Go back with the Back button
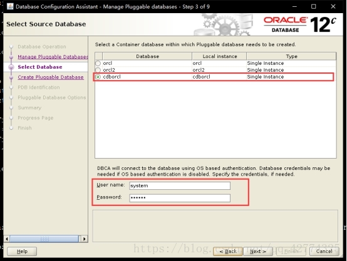Image resolution: width=347 pixels, height=261 pixels. click(x=228, y=251)
